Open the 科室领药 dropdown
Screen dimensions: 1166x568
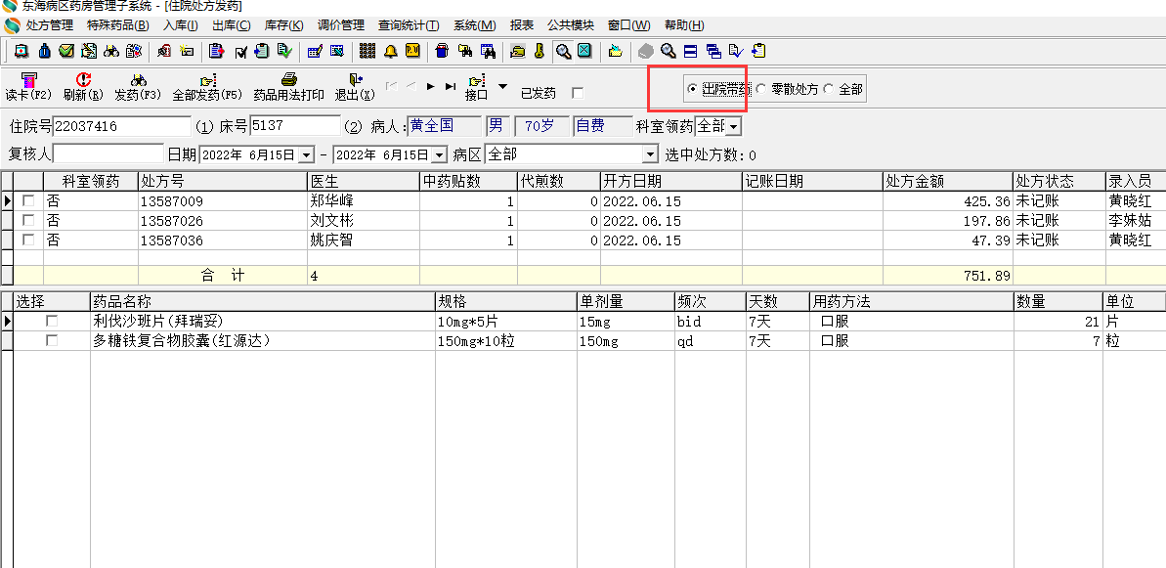pos(733,126)
